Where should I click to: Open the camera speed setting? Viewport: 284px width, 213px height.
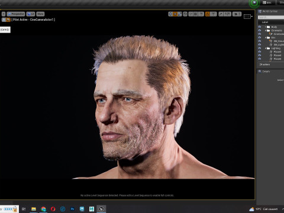(x=237, y=14)
